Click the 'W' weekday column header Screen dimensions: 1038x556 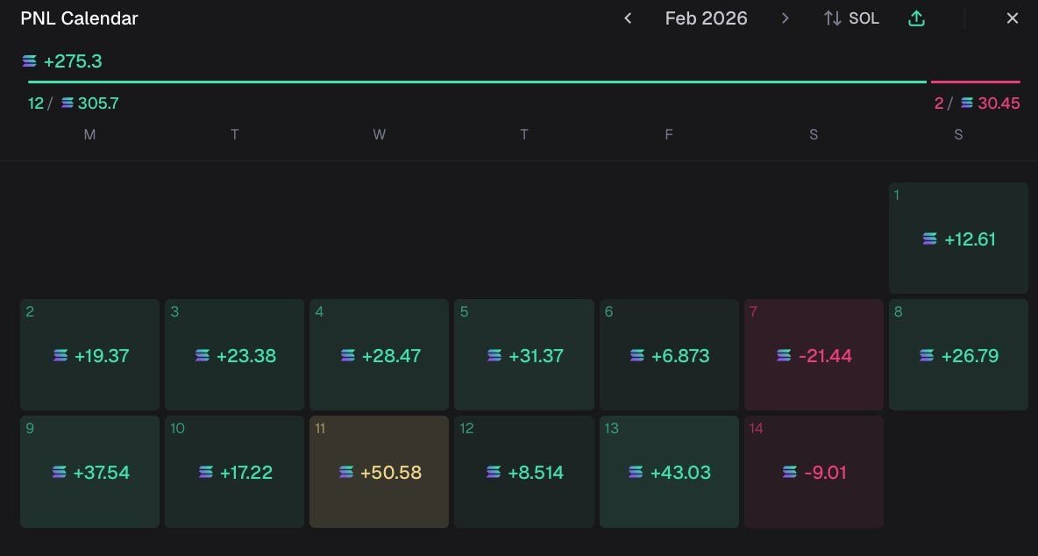[x=379, y=134]
